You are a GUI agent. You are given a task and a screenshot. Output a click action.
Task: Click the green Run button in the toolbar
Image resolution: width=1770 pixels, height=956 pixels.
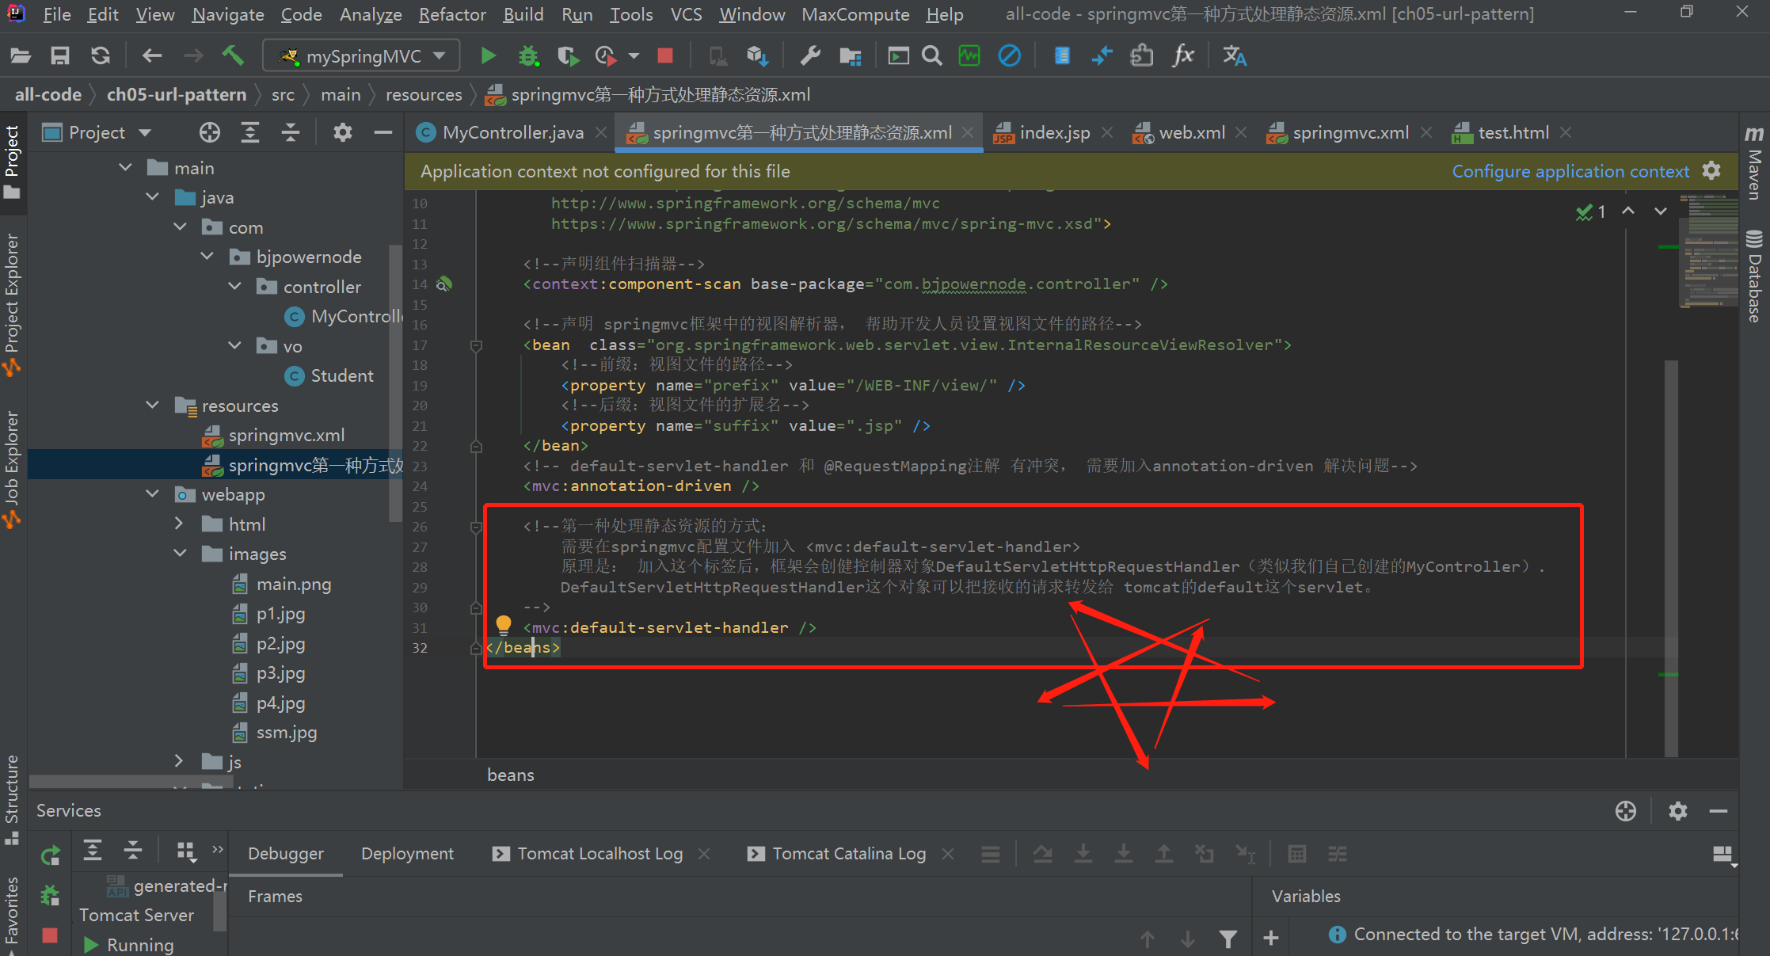tap(488, 55)
